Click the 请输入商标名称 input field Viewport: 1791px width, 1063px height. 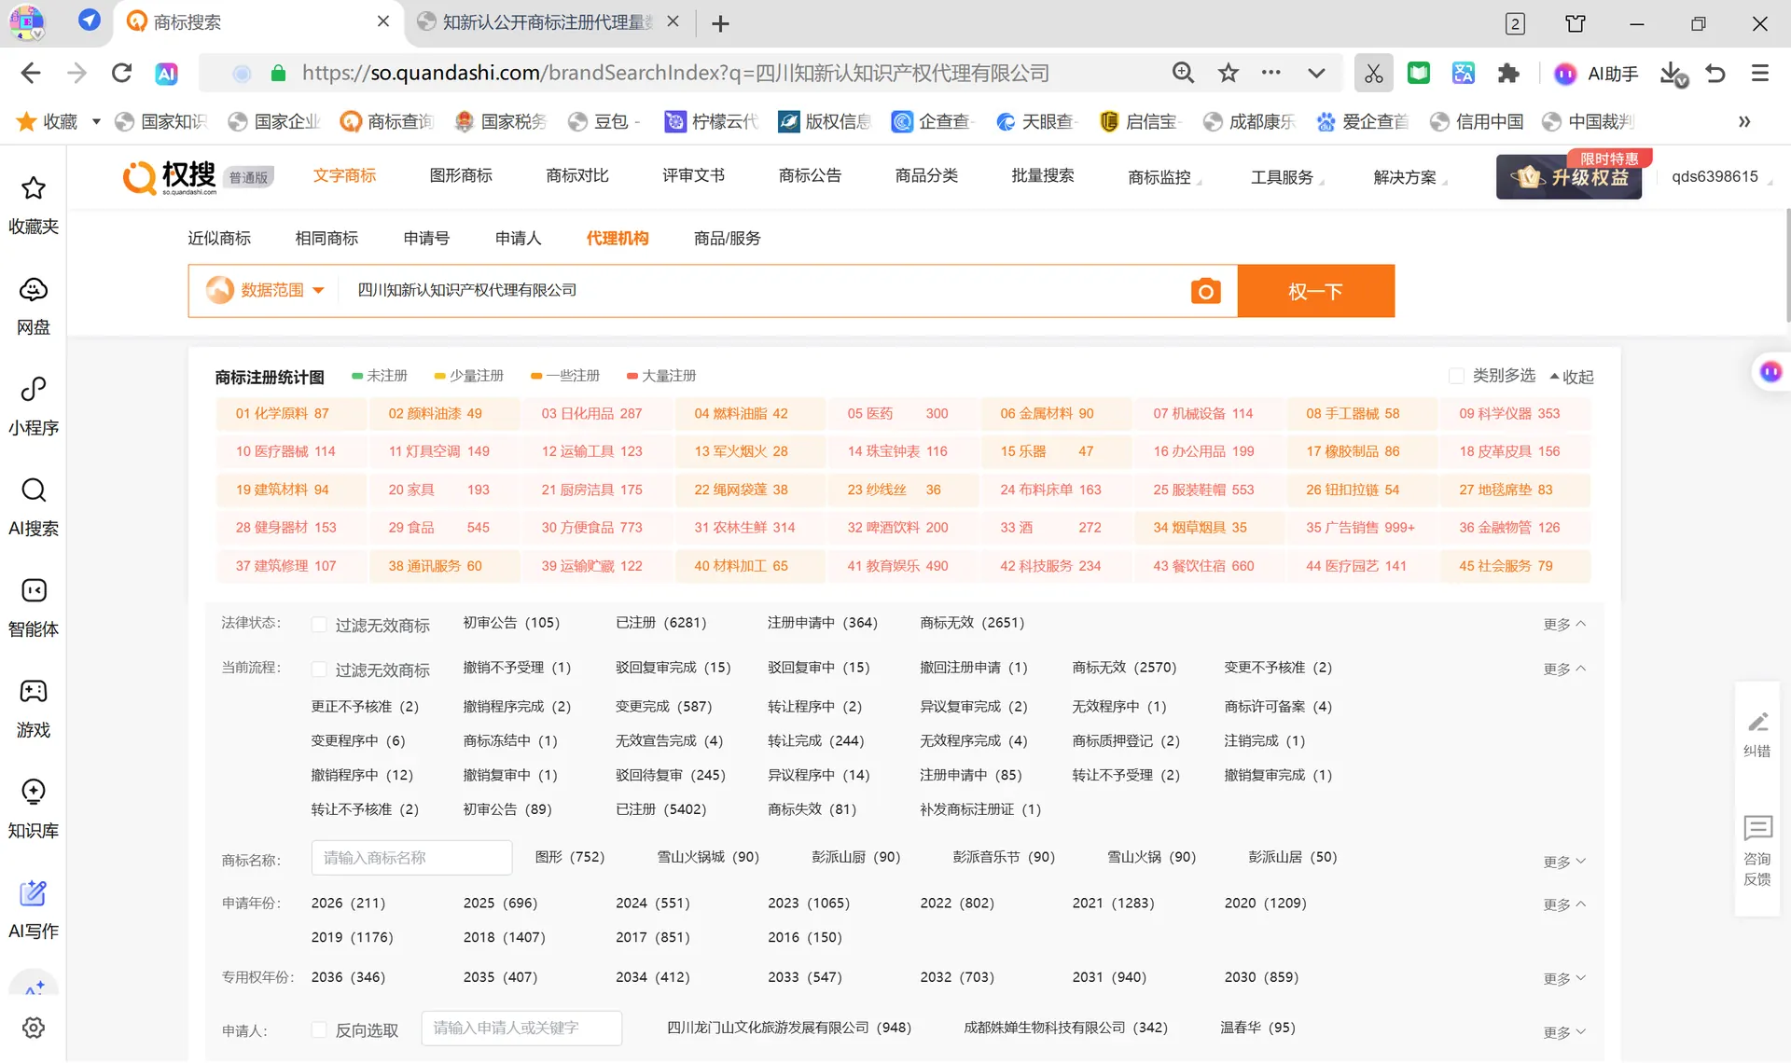[x=411, y=857]
